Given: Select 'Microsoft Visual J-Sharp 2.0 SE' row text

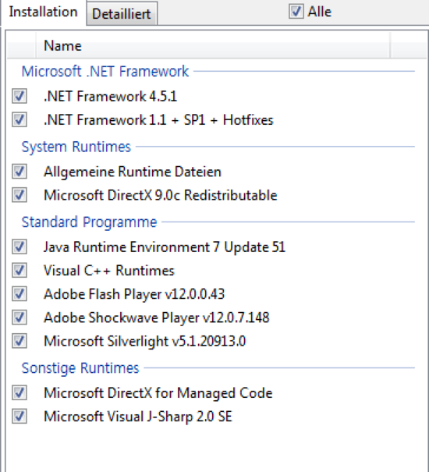Looking at the screenshot, I should click(x=138, y=417).
